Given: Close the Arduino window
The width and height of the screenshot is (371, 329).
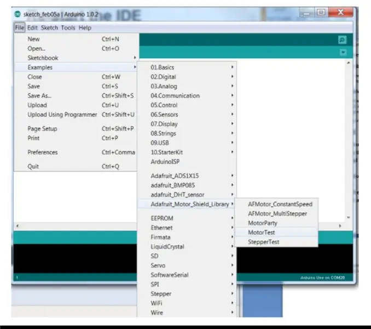Looking at the screenshot, I should [x=340, y=12].
